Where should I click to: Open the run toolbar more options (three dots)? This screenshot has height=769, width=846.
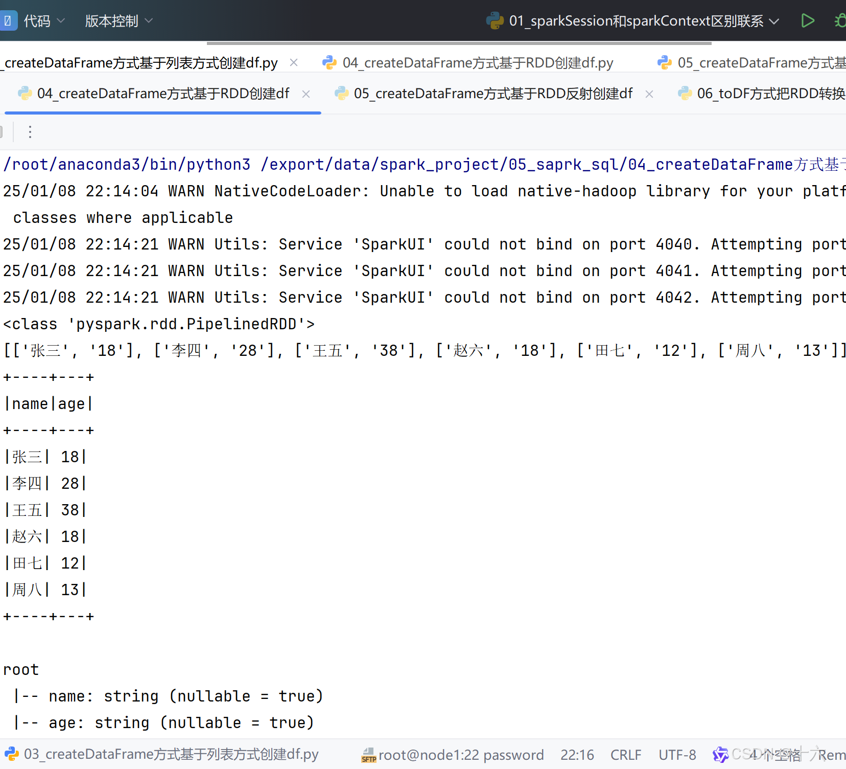(x=30, y=132)
